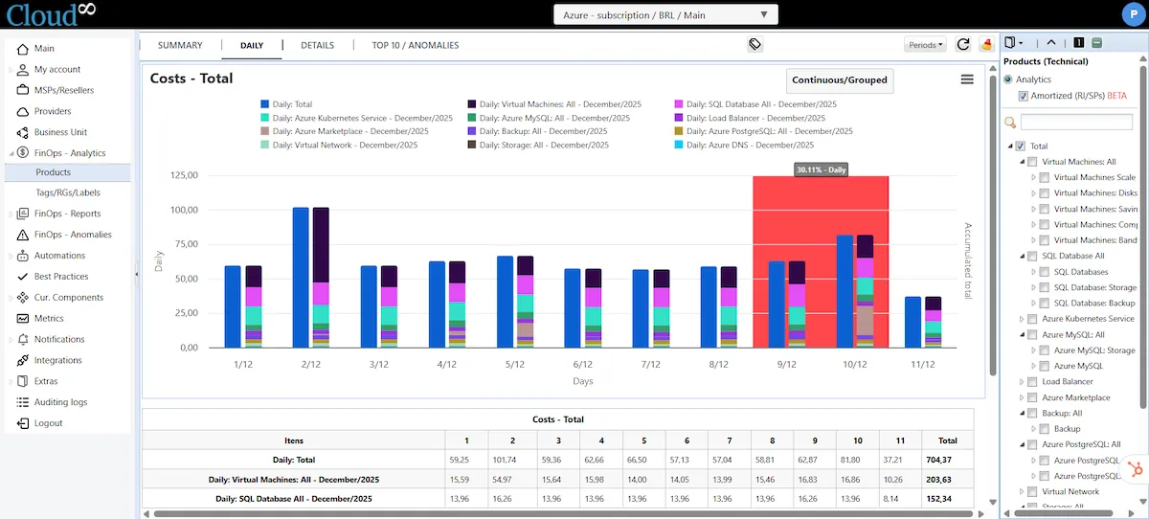This screenshot has width=1149, height=519.
Task: Uncheck the Total checkbox in tree
Action: (x=1020, y=147)
